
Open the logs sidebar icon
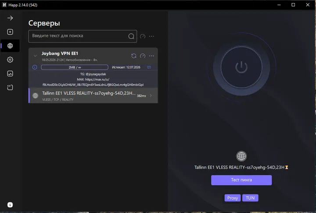10,87
